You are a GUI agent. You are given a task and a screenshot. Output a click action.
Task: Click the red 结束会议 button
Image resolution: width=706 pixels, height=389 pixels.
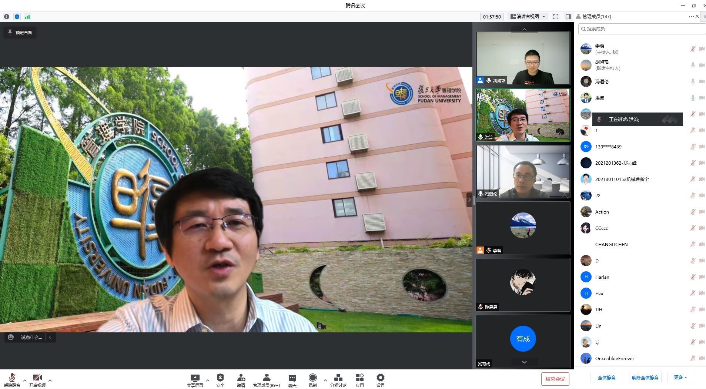coord(555,379)
